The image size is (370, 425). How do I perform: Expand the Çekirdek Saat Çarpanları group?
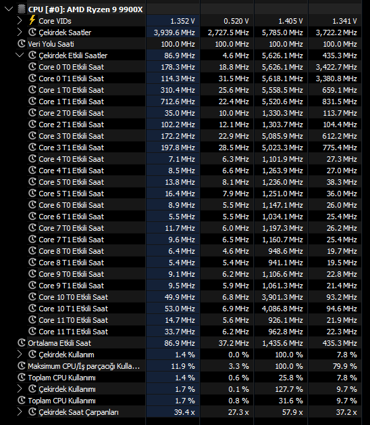pyautogui.click(x=20, y=412)
